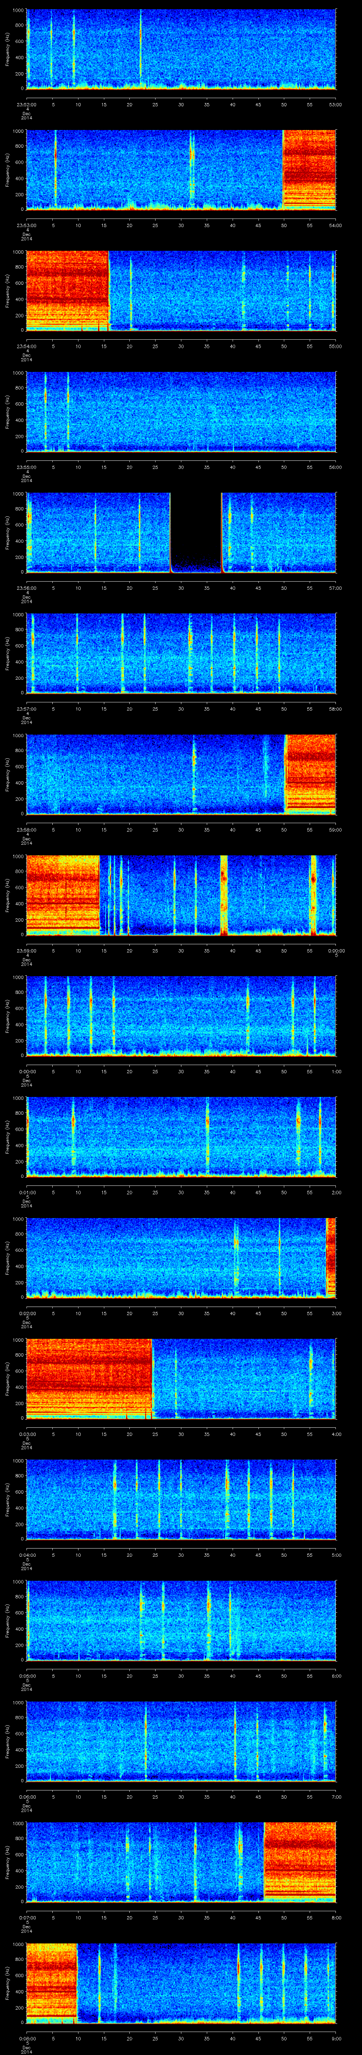
Task: Select the 23:58:00 start time label
Action: pos(26,830)
